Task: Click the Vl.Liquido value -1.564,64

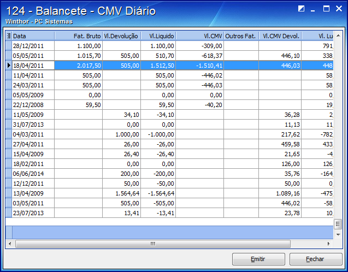Action: (161, 193)
